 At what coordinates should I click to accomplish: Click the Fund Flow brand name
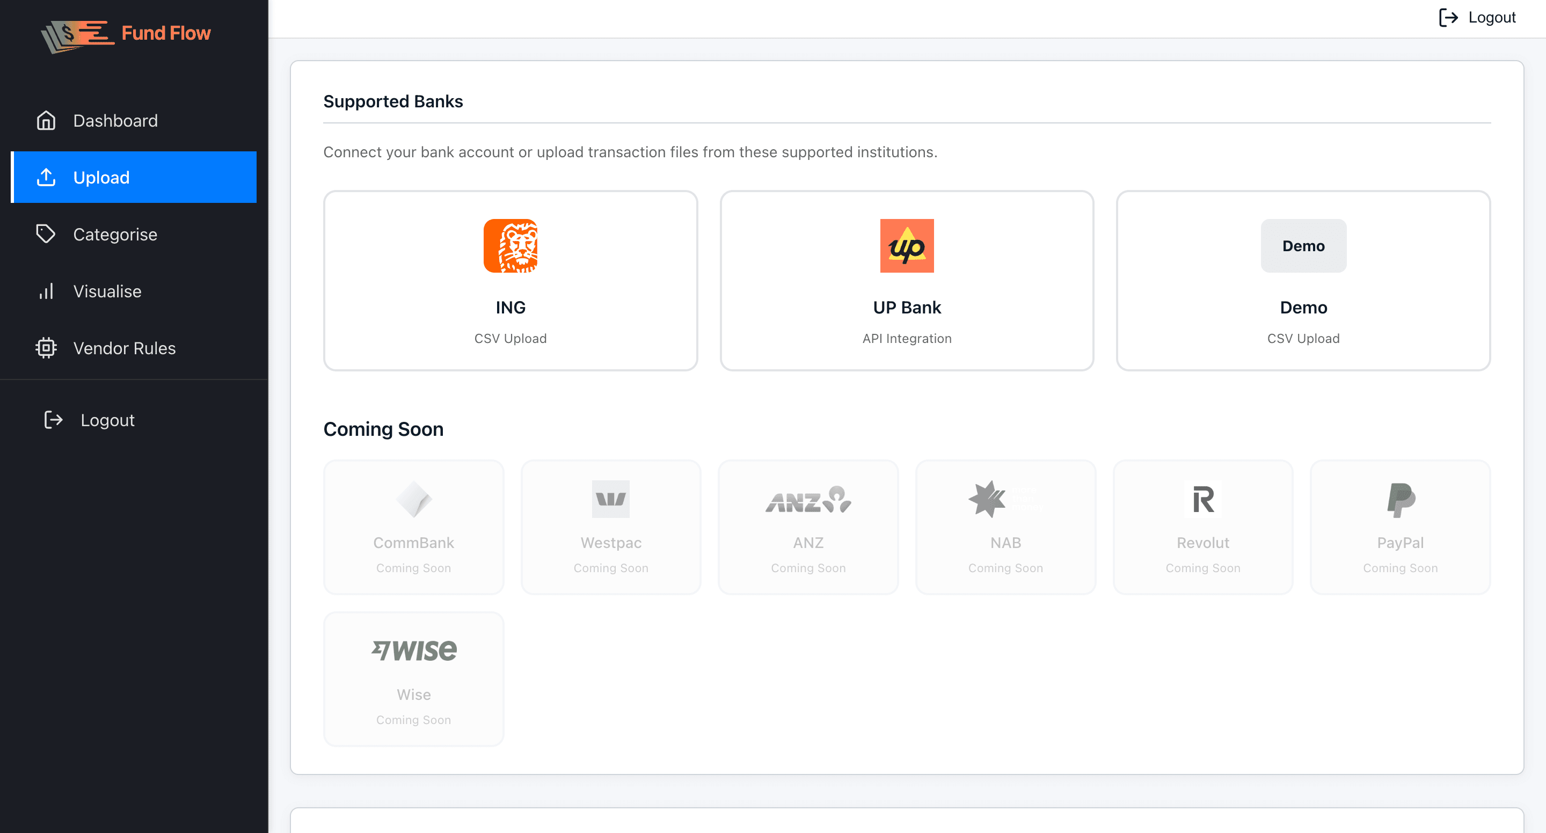166,33
